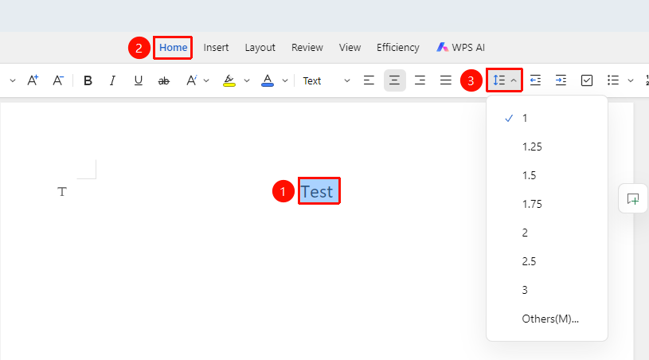Select the View tab
The height and width of the screenshot is (360, 649).
(350, 48)
